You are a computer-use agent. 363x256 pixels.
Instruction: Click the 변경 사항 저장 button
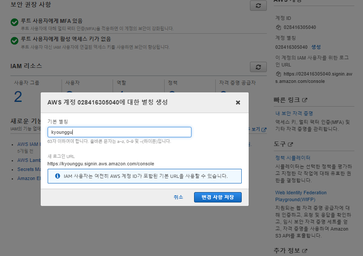point(217,197)
